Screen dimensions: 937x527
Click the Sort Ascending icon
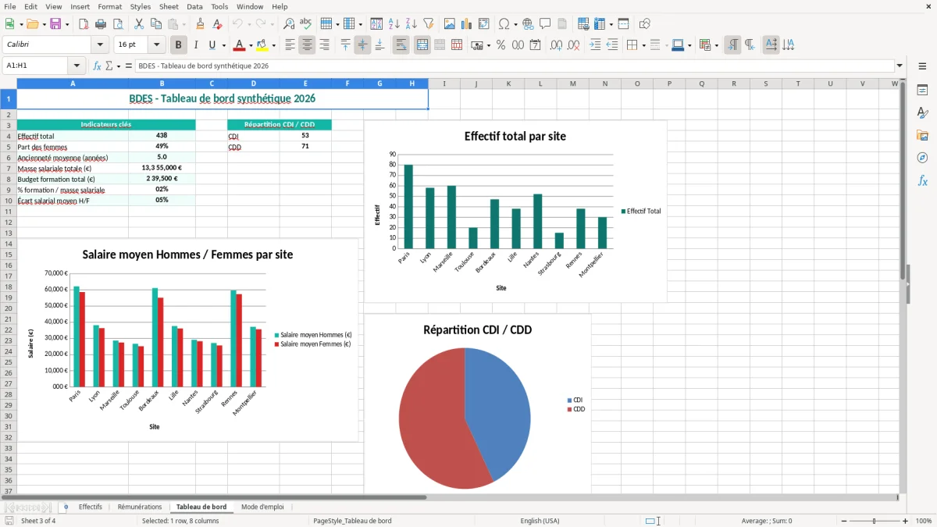point(394,24)
